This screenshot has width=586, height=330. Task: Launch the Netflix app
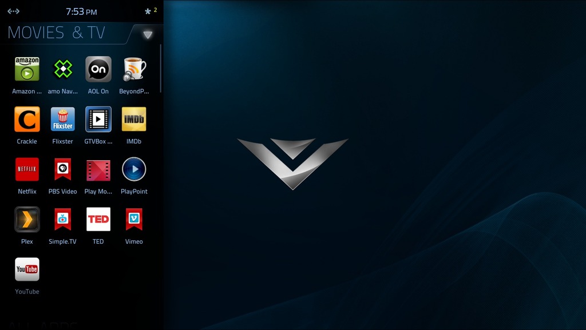pos(27,169)
